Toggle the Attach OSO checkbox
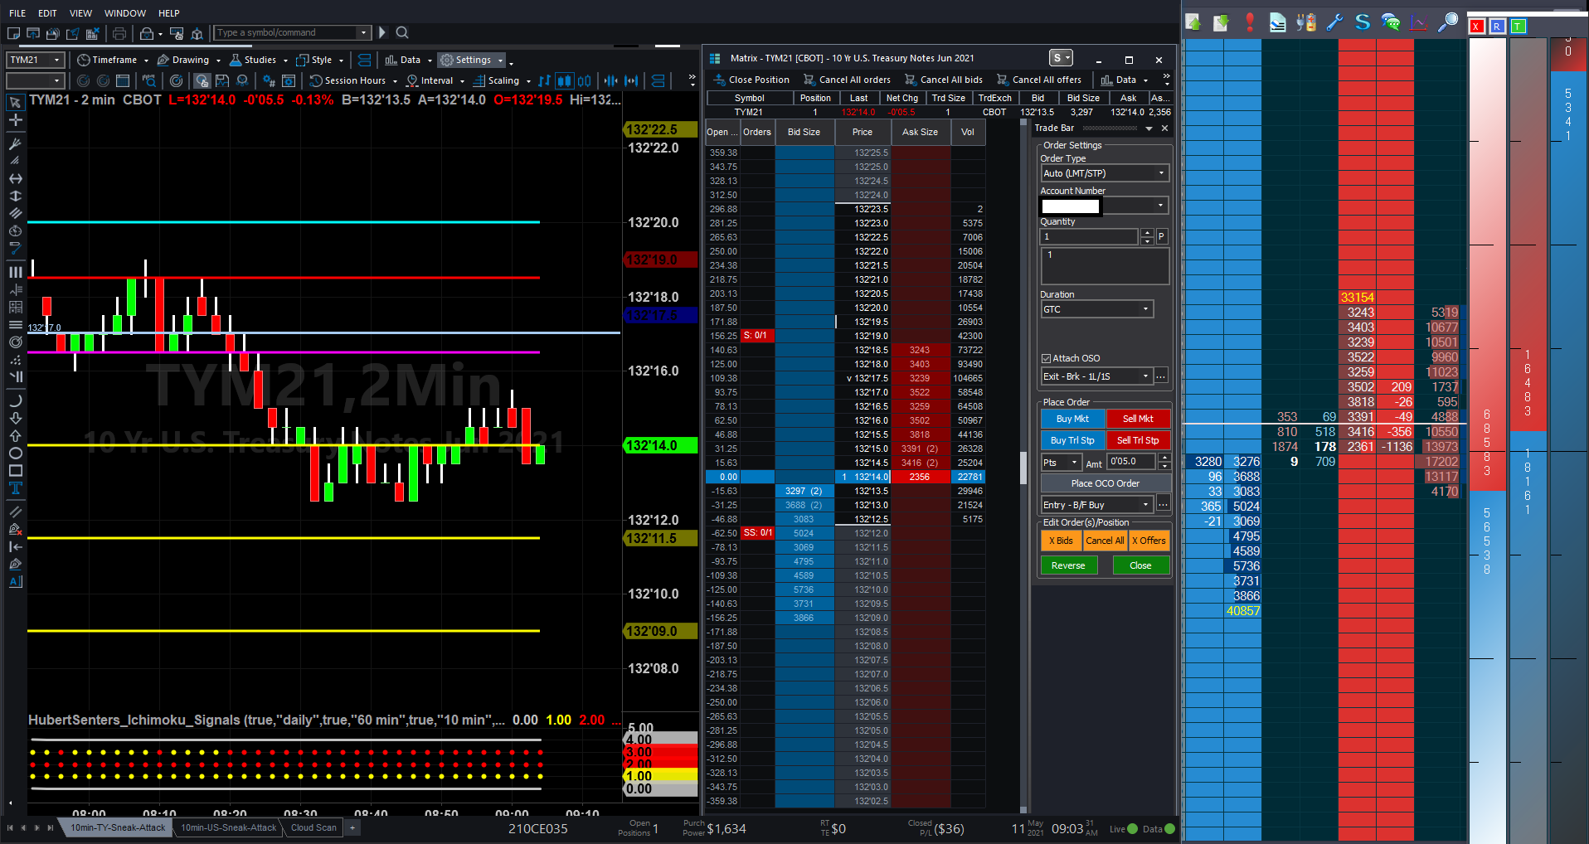The height and width of the screenshot is (844, 1589). (x=1046, y=358)
